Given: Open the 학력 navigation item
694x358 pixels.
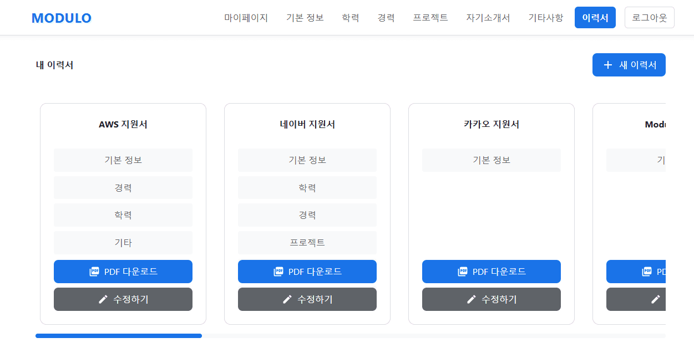Looking at the screenshot, I should click(351, 18).
